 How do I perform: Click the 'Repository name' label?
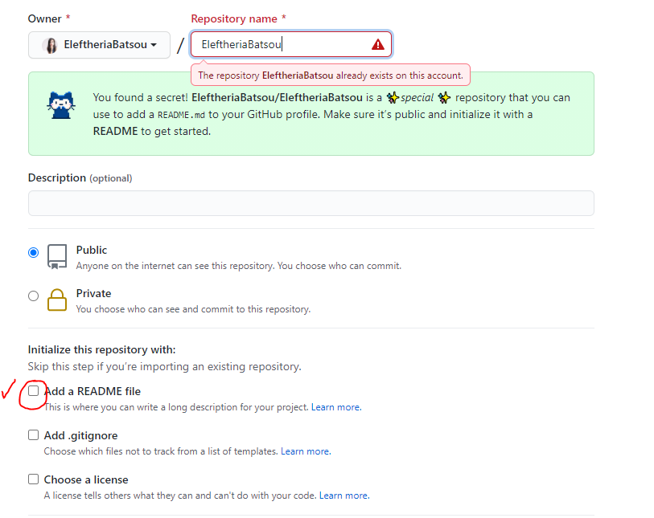point(234,19)
